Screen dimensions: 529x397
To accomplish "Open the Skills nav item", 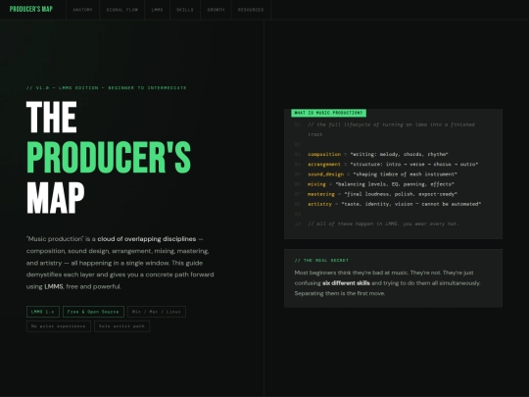I will (x=185, y=10).
